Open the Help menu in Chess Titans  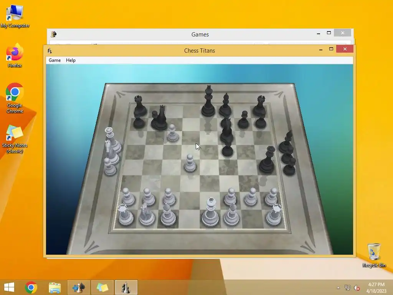(x=71, y=60)
